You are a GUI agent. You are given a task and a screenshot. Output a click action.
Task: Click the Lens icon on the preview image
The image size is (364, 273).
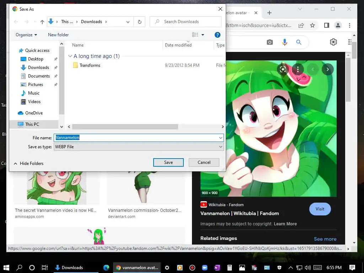283,69
